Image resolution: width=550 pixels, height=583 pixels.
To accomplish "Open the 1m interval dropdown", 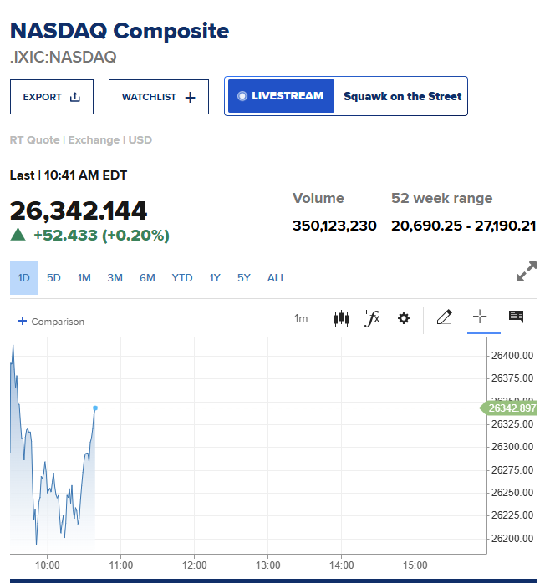I will tap(301, 318).
